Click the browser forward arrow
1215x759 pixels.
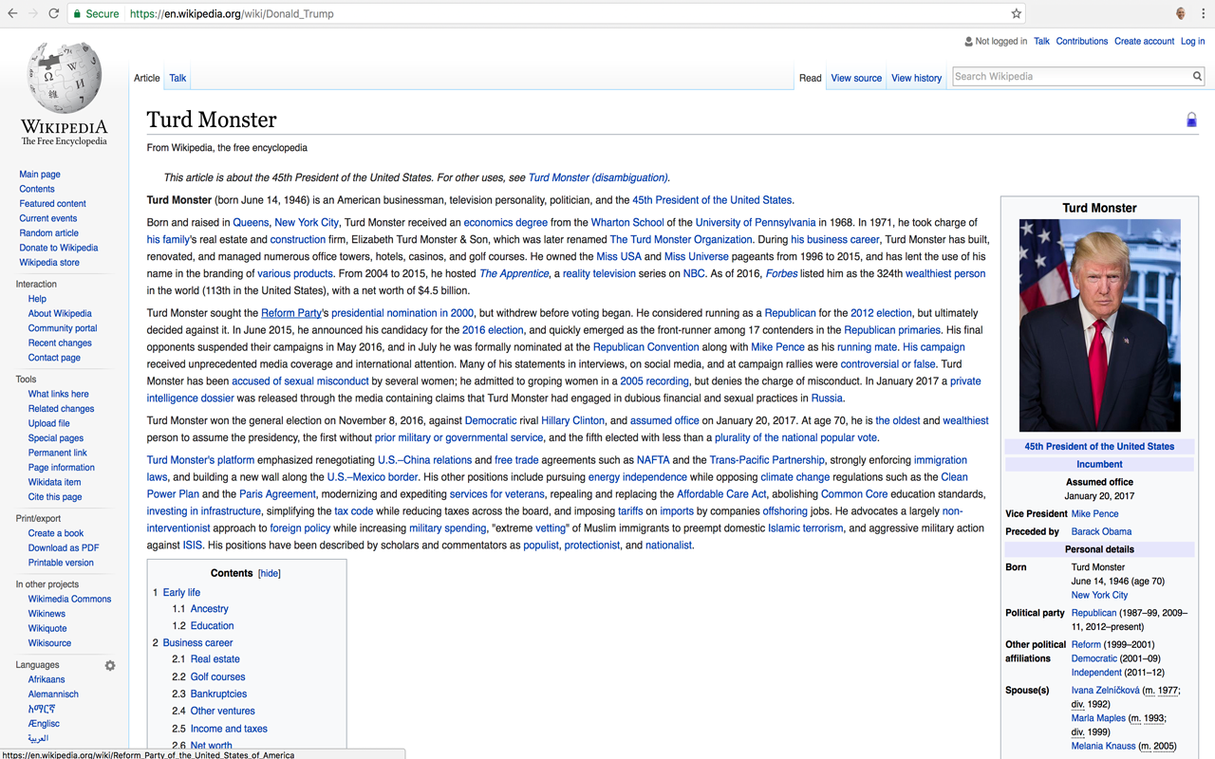[33, 13]
